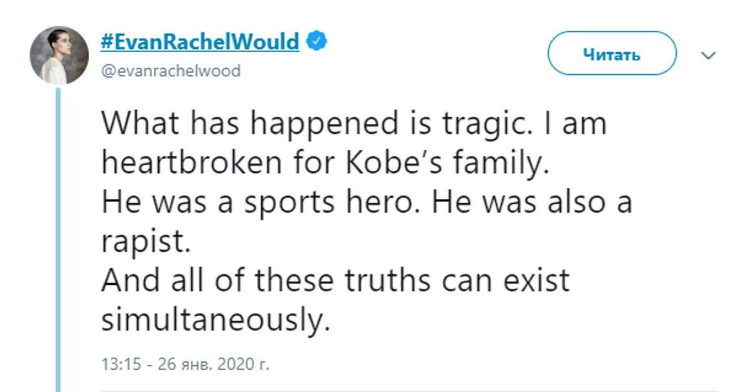Viewport: 748px width, 392px height.
Task: Open the @evanrachelwood handle
Action: [x=171, y=70]
